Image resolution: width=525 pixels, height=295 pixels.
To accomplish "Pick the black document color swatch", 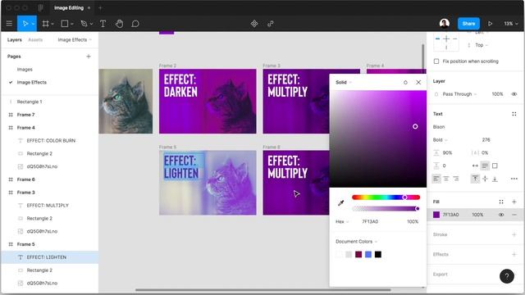I will 378,255.
